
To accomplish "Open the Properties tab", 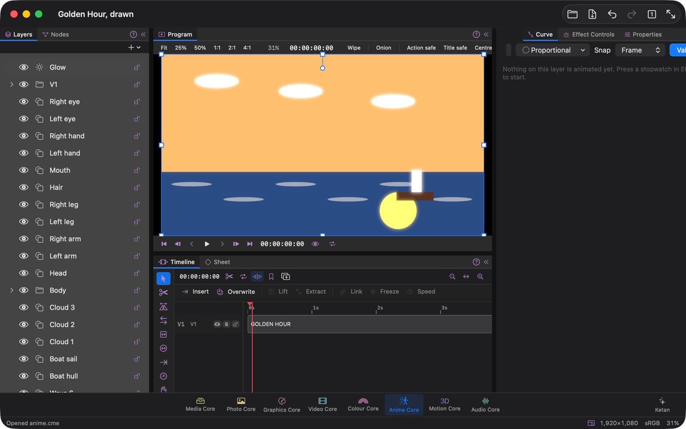I will tap(643, 34).
